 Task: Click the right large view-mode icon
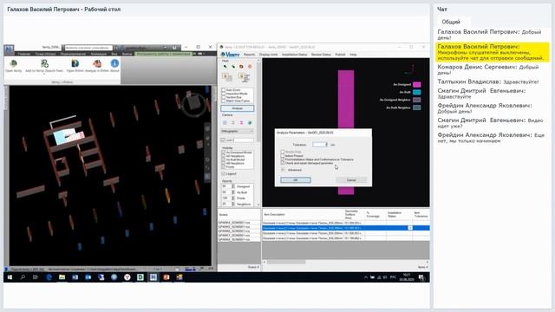point(245,77)
